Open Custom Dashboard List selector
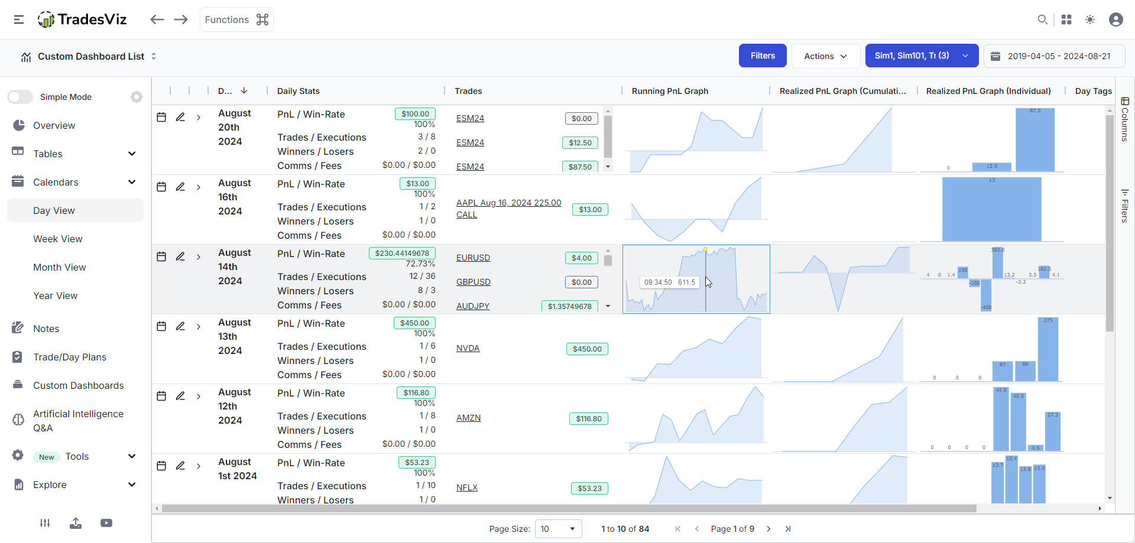Screen dimensions: 1135x543 pyautogui.click(x=89, y=56)
